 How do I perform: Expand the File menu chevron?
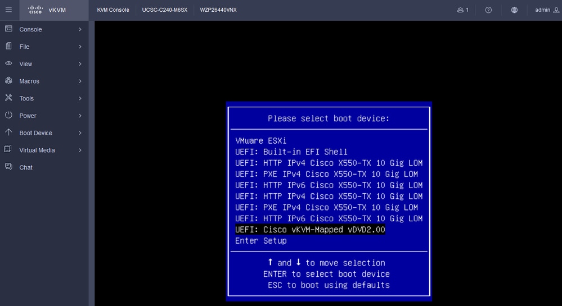tap(80, 47)
